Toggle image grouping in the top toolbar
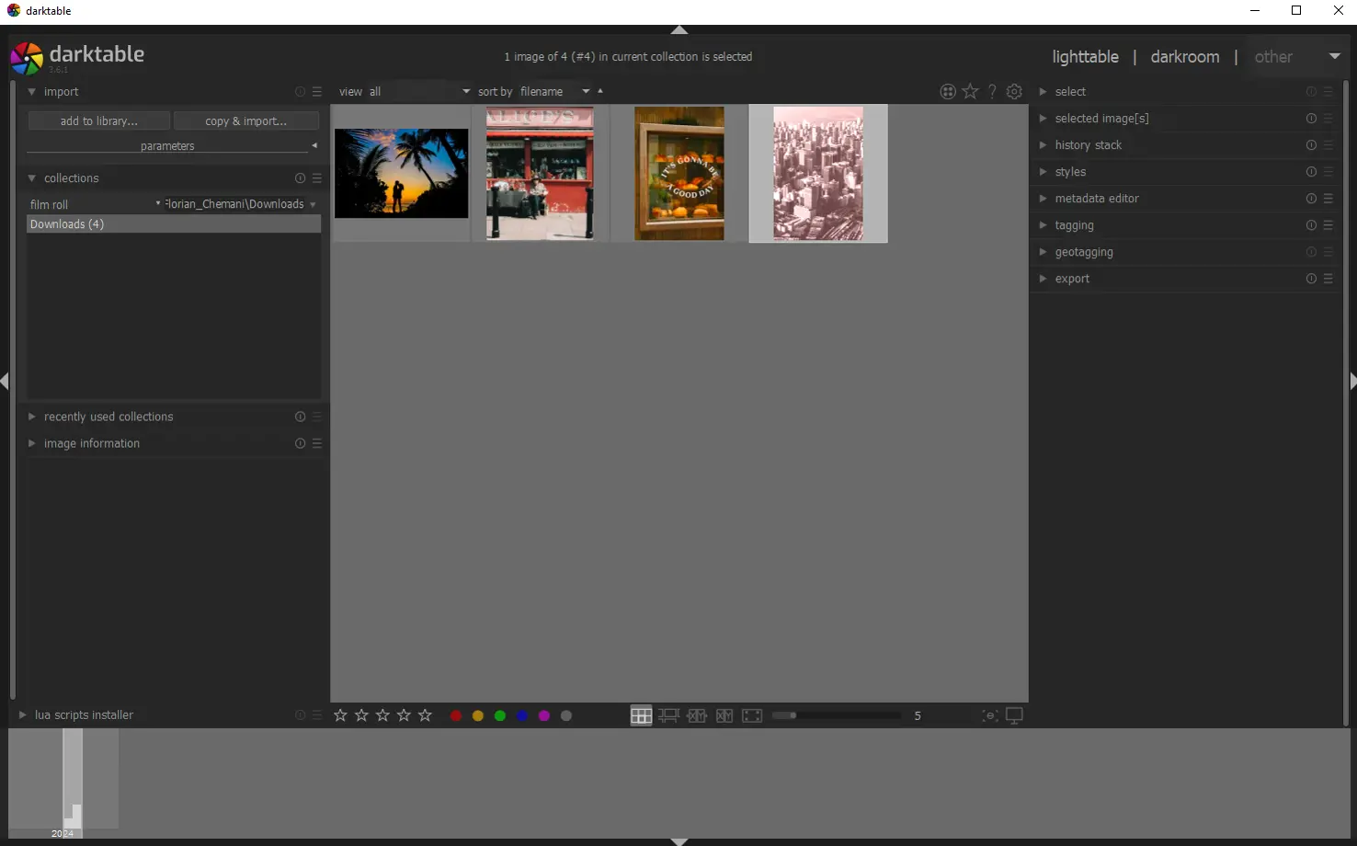This screenshot has width=1357, height=846. 948,91
